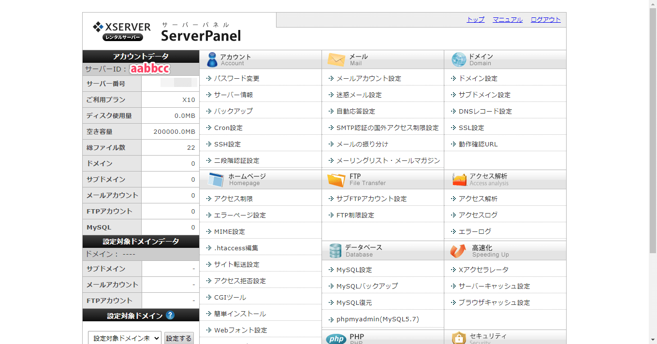The width and height of the screenshot is (657, 344).
Task: Click the 総ファイル数 value 22
Action: (191, 148)
